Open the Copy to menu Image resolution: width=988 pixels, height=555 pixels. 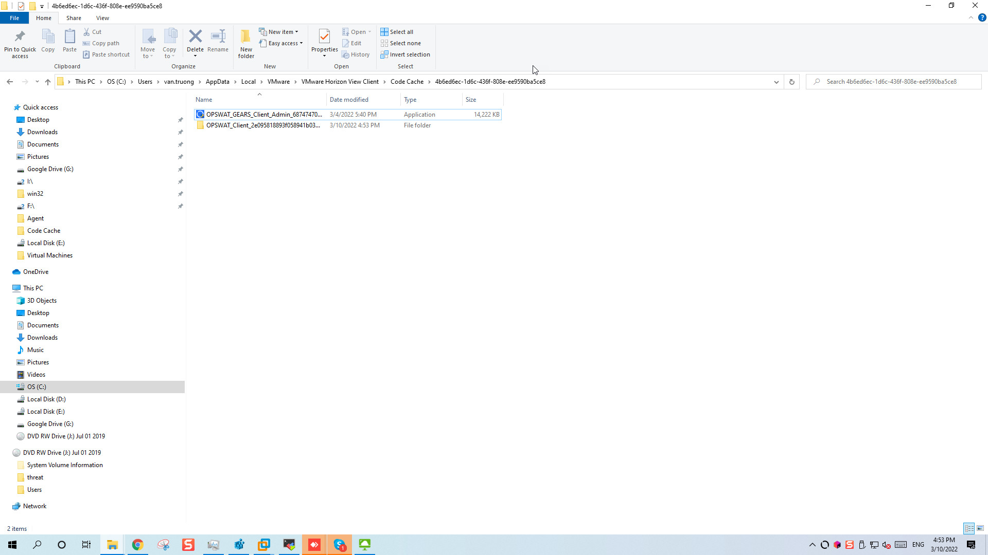(169, 44)
